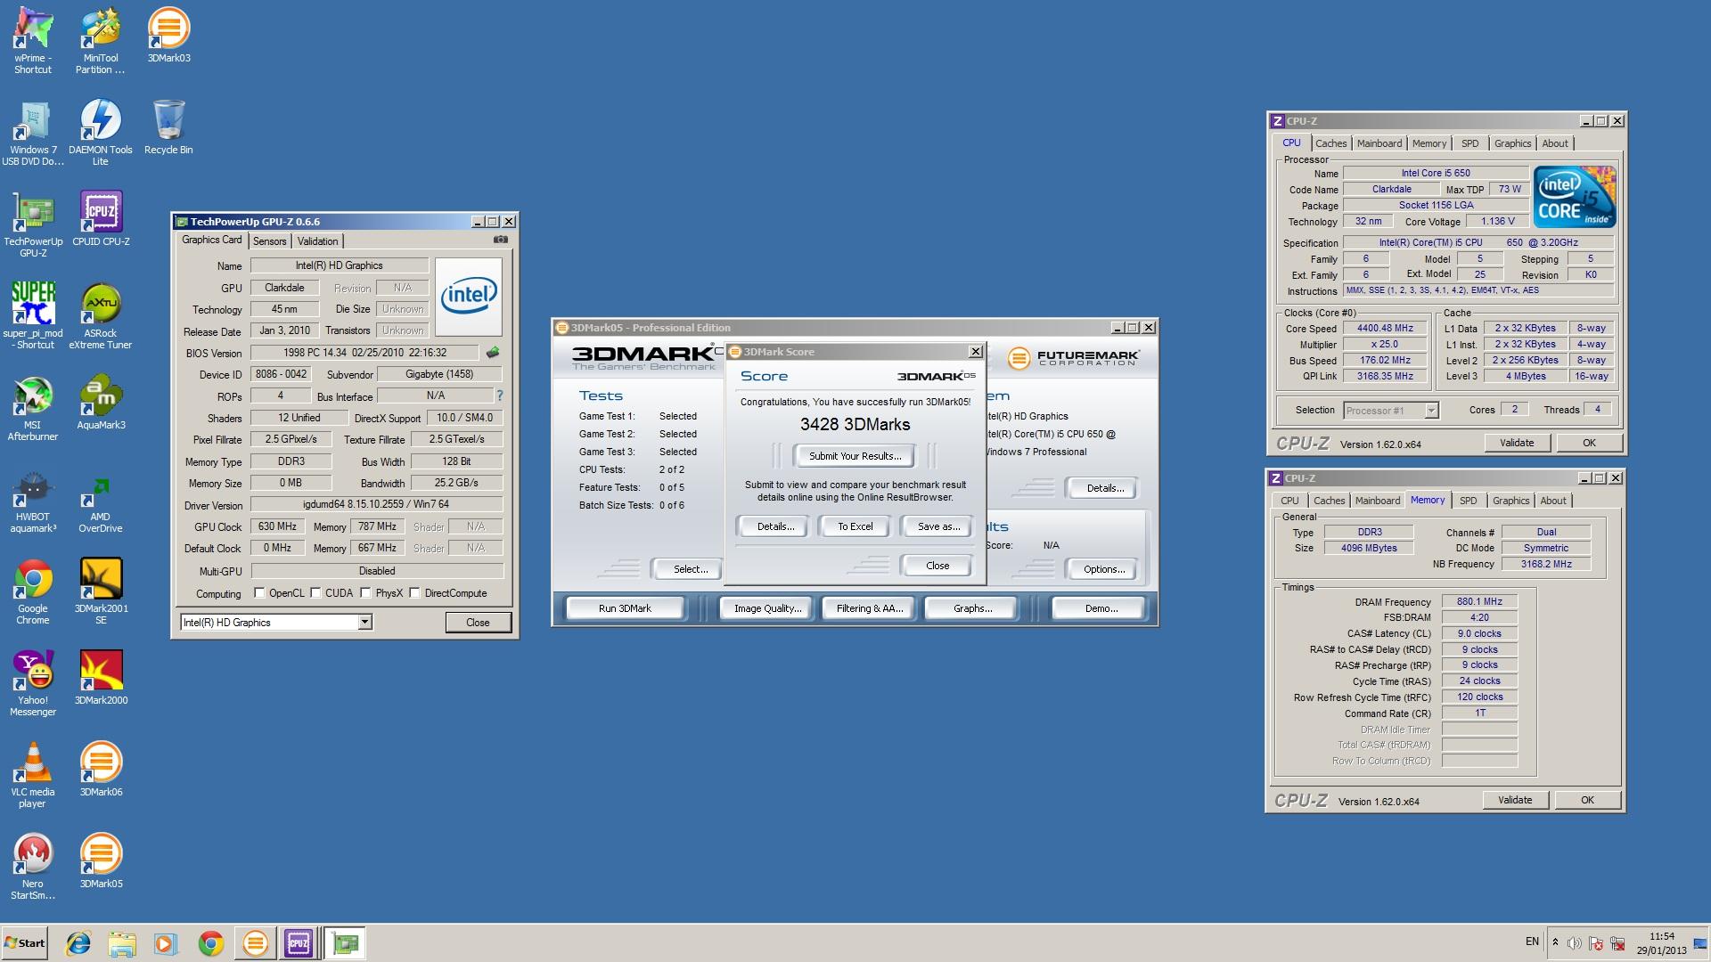The width and height of the screenshot is (1711, 962).
Task: Toggle the CUDA checkbox in GPU-Z
Action: point(315,593)
